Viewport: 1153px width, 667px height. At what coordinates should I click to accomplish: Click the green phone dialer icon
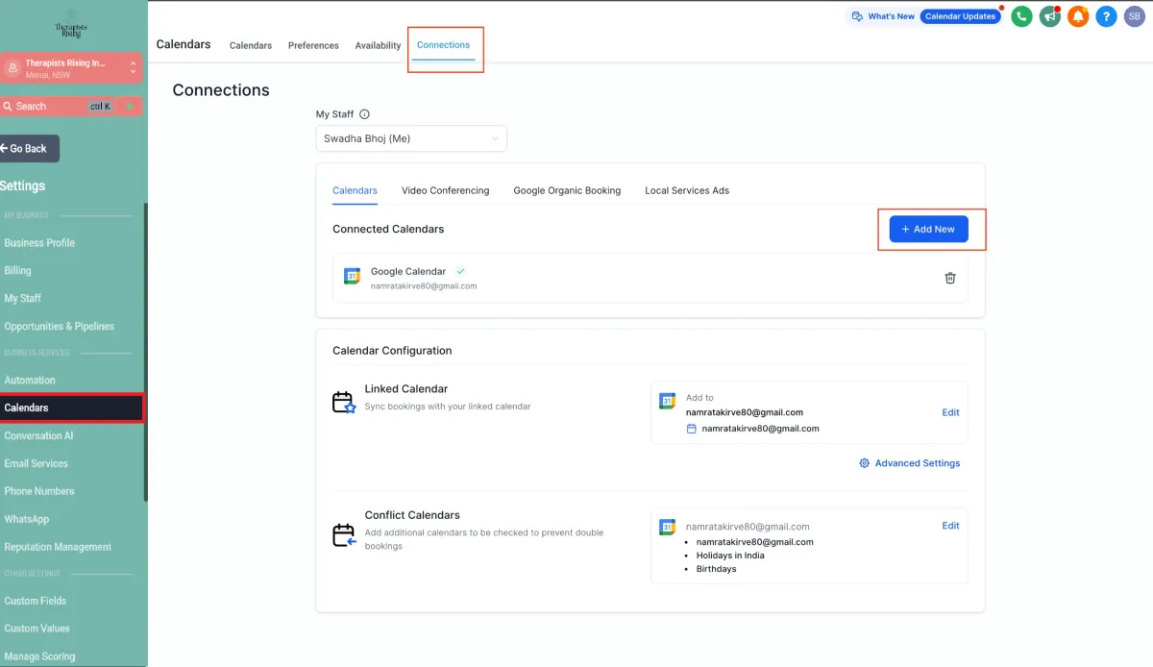pyautogui.click(x=1021, y=16)
